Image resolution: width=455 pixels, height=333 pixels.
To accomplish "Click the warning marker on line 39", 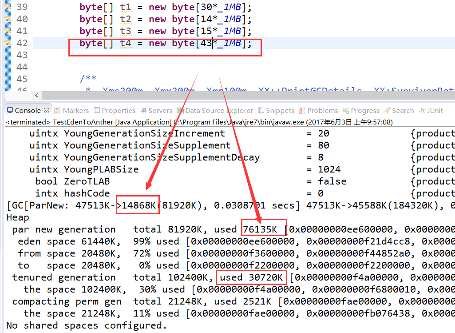I will click(8, 6).
